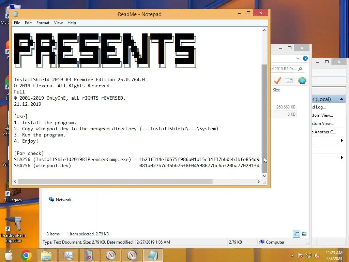Close the Explorer window behind Notepad
349x262 pixels.
tap(302, 48)
